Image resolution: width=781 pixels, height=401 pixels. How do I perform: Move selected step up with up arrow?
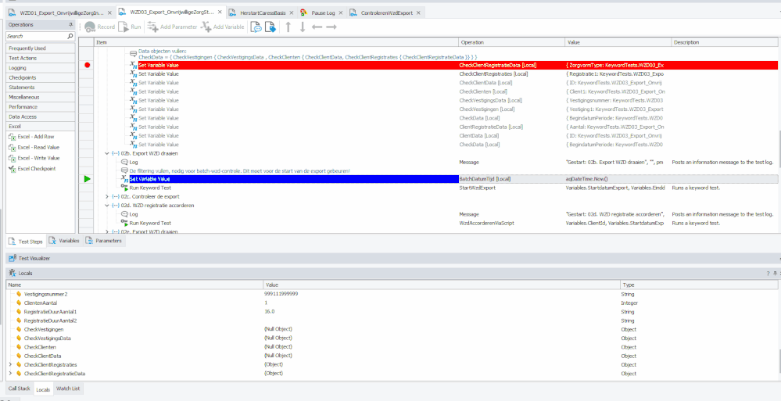click(x=288, y=27)
